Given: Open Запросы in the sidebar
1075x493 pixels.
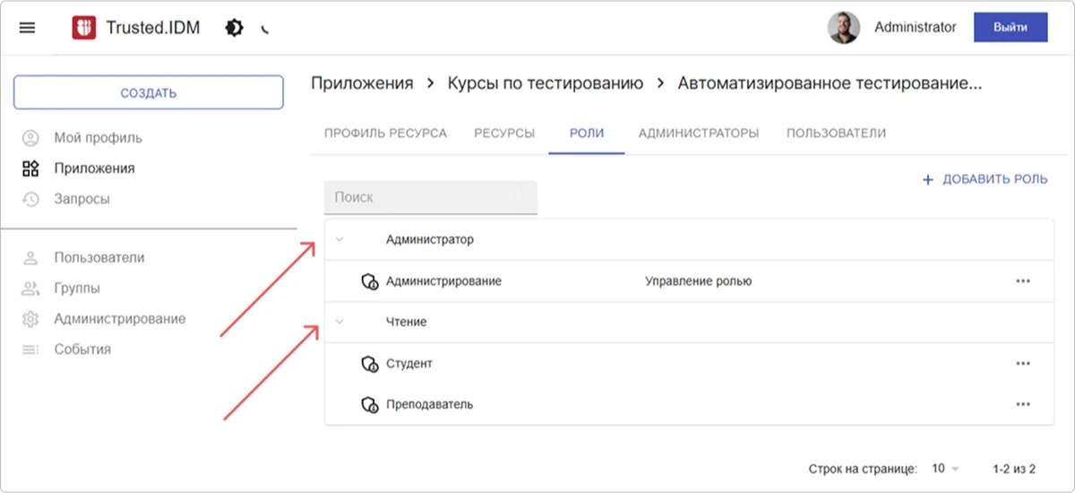Looking at the screenshot, I should tap(82, 199).
